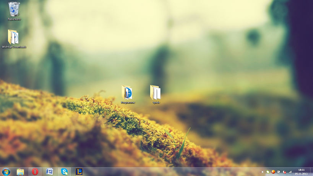Select the Spiele folder label text

point(156,102)
